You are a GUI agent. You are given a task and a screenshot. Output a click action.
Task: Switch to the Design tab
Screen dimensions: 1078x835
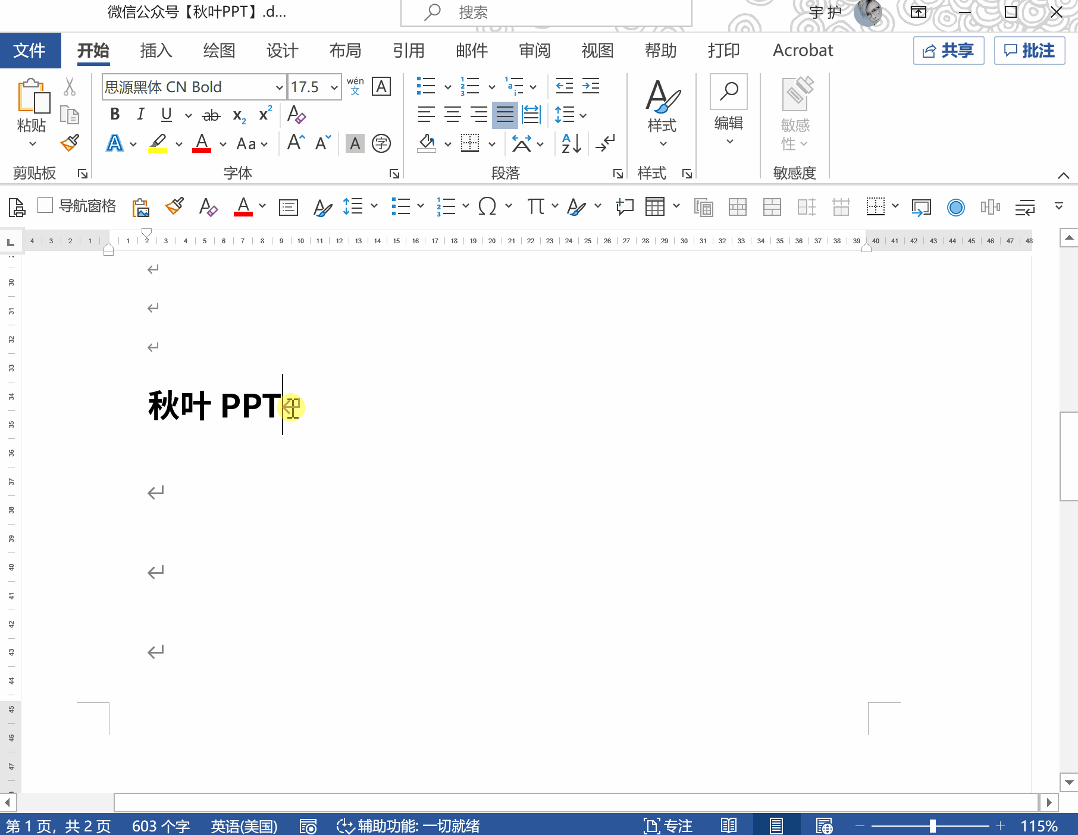[282, 51]
